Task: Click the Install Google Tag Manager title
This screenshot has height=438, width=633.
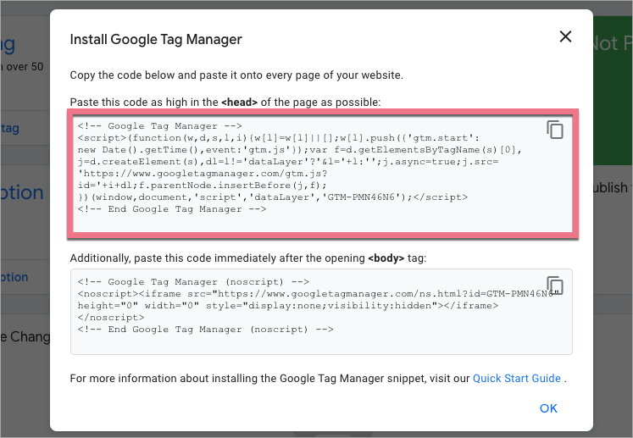Action: click(156, 39)
